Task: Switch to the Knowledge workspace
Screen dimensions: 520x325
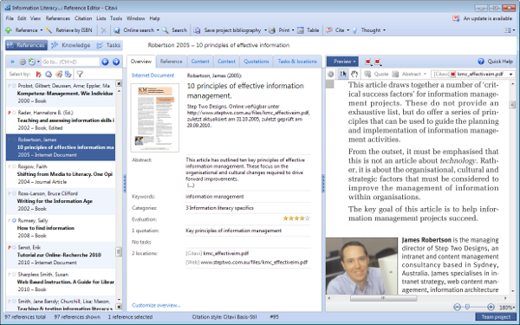Action: 71,45
